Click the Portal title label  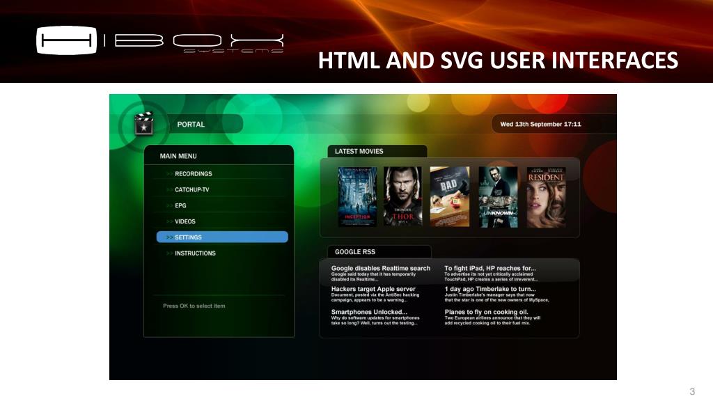(x=191, y=124)
